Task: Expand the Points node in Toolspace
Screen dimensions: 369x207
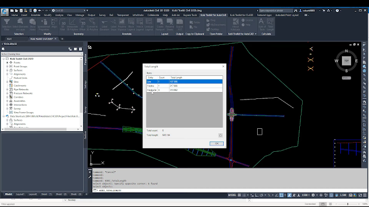Action: click(x=7, y=63)
